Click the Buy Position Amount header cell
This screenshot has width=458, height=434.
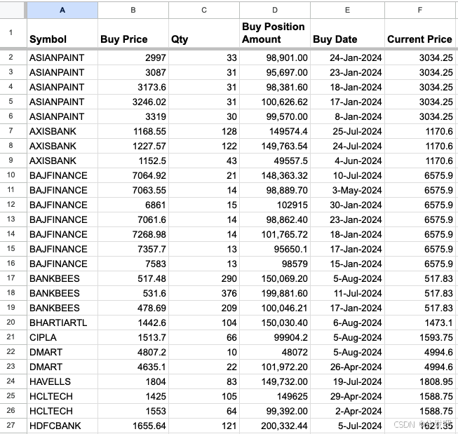[x=275, y=33]
